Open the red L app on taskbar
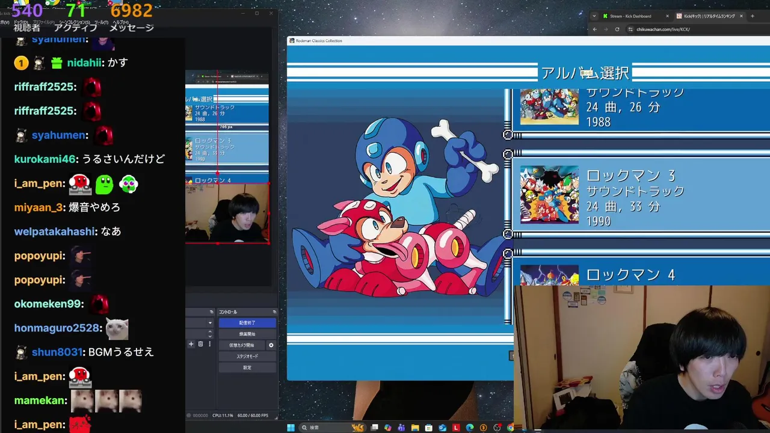770x433 pixels. pyautogui.click(x=456, y=428)
